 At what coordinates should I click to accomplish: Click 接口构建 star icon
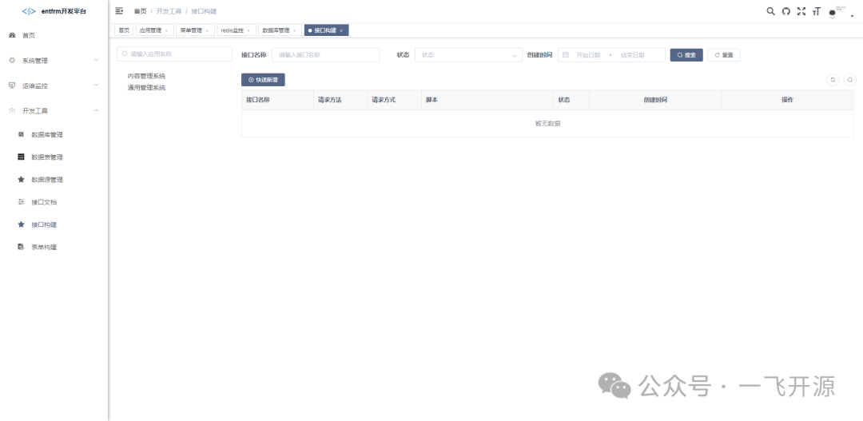(21, 224)
